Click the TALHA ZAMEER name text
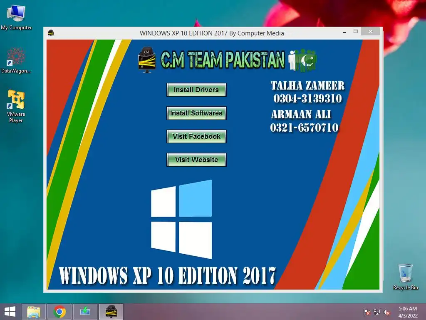The height and width of the screenshot is (320, 426). point(307,86)
